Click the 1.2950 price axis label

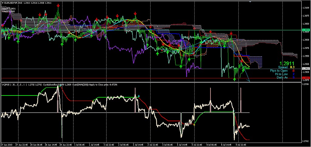(305, 56)
